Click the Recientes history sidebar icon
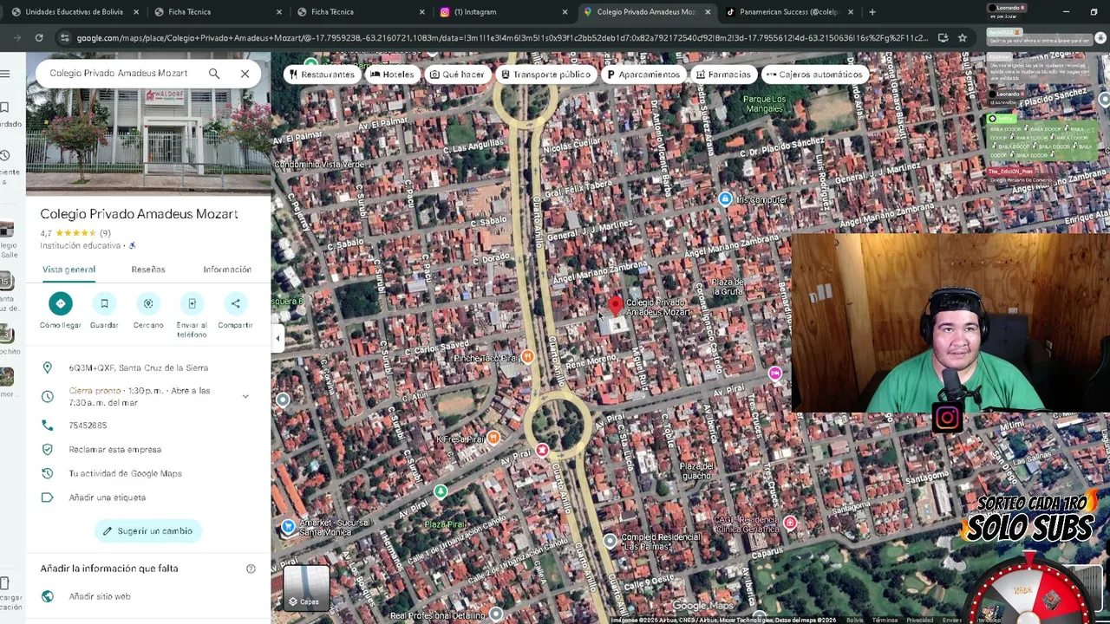The image size is (1110, 624). tap(5, 156)
